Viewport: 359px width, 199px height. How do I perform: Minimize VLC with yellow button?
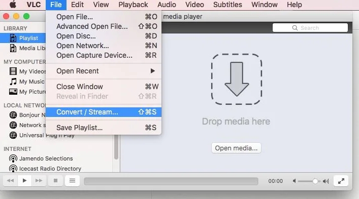coord(16,16)
